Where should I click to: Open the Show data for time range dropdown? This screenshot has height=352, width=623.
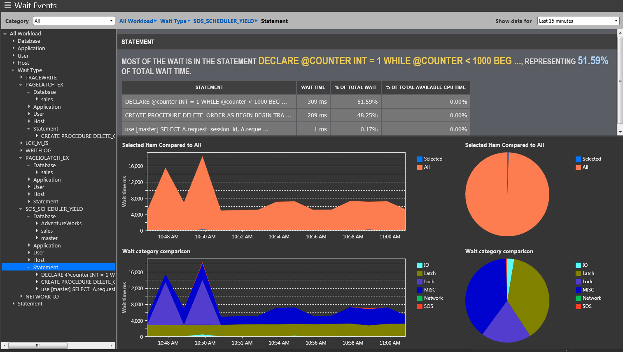(x=578, y=21)
